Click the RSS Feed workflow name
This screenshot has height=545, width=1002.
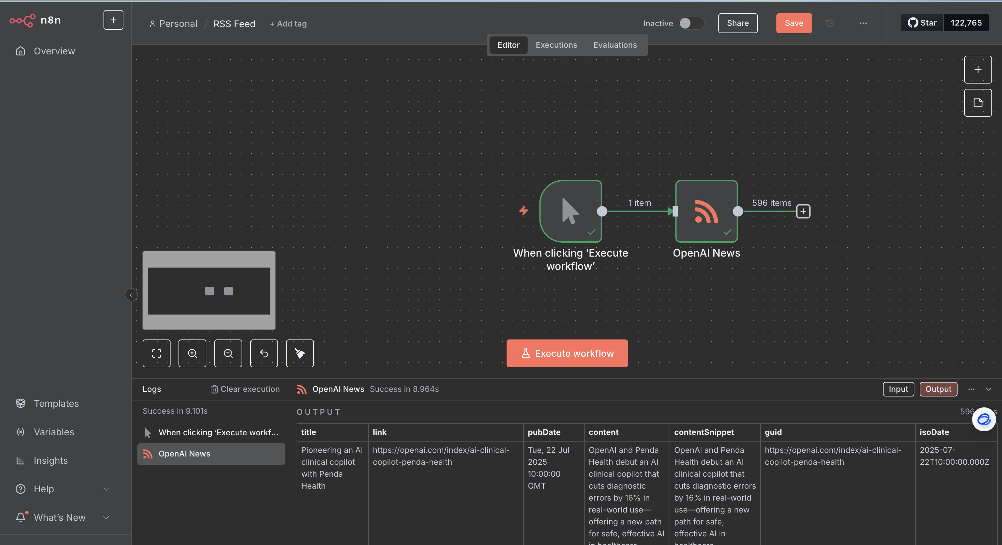234,24
